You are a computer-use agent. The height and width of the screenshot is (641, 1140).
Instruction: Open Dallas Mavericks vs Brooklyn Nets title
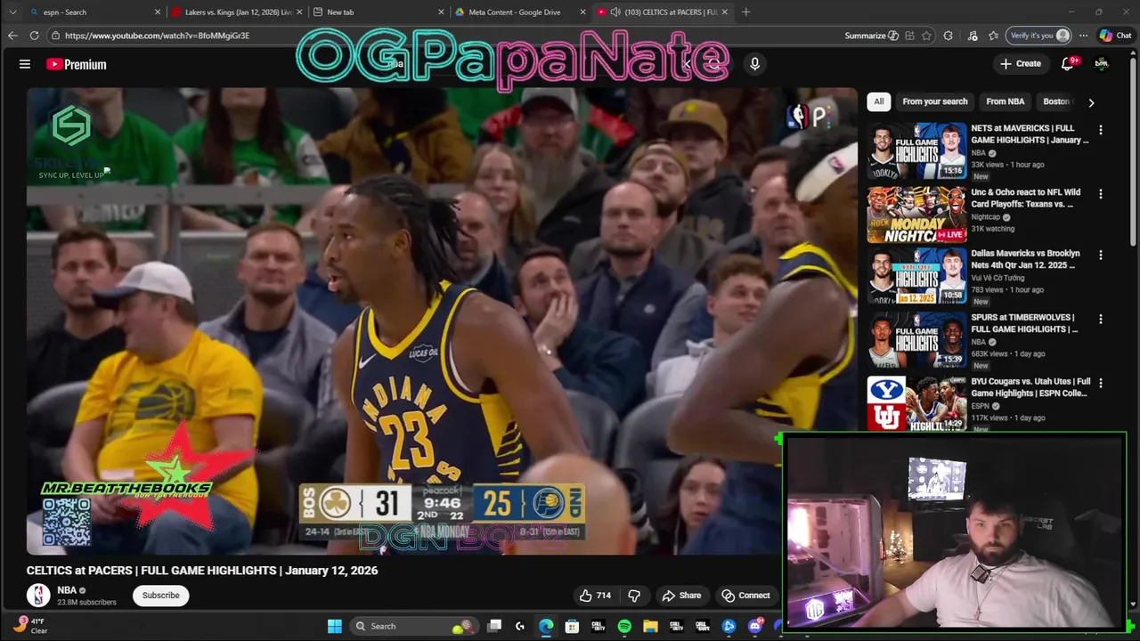point(1025,259)
